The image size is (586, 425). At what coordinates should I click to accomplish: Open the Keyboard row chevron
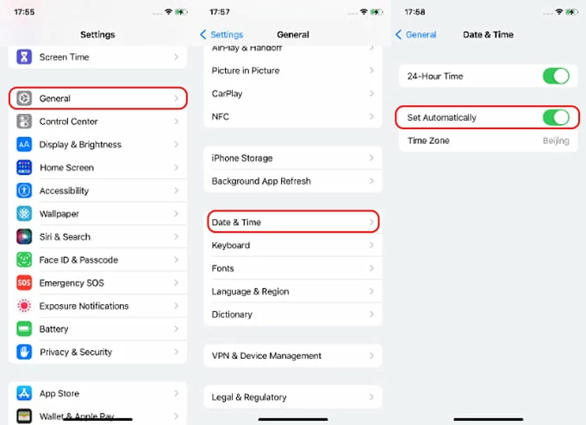click(x=371, y=246)
